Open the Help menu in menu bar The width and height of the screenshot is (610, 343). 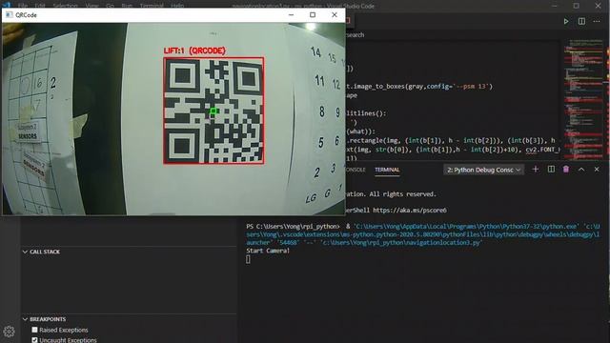(177, 6)
